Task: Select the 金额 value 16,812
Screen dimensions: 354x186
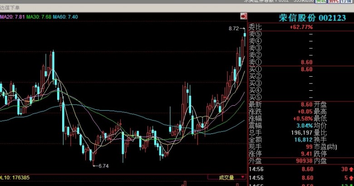Action: tap(304, 140)
